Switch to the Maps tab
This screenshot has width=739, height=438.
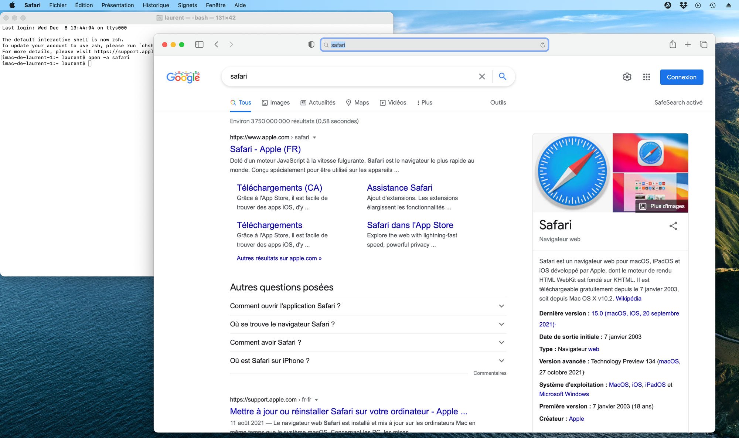pos(357,103)
